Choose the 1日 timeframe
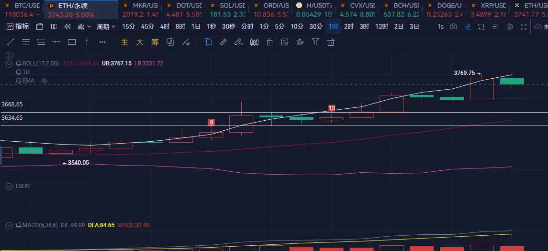548x251 pixels. click(196, 27)
